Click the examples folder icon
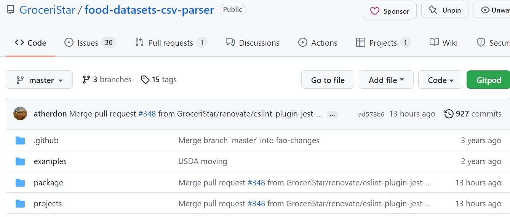The width and height of the screenshot is (510, 217). (20, 161)
